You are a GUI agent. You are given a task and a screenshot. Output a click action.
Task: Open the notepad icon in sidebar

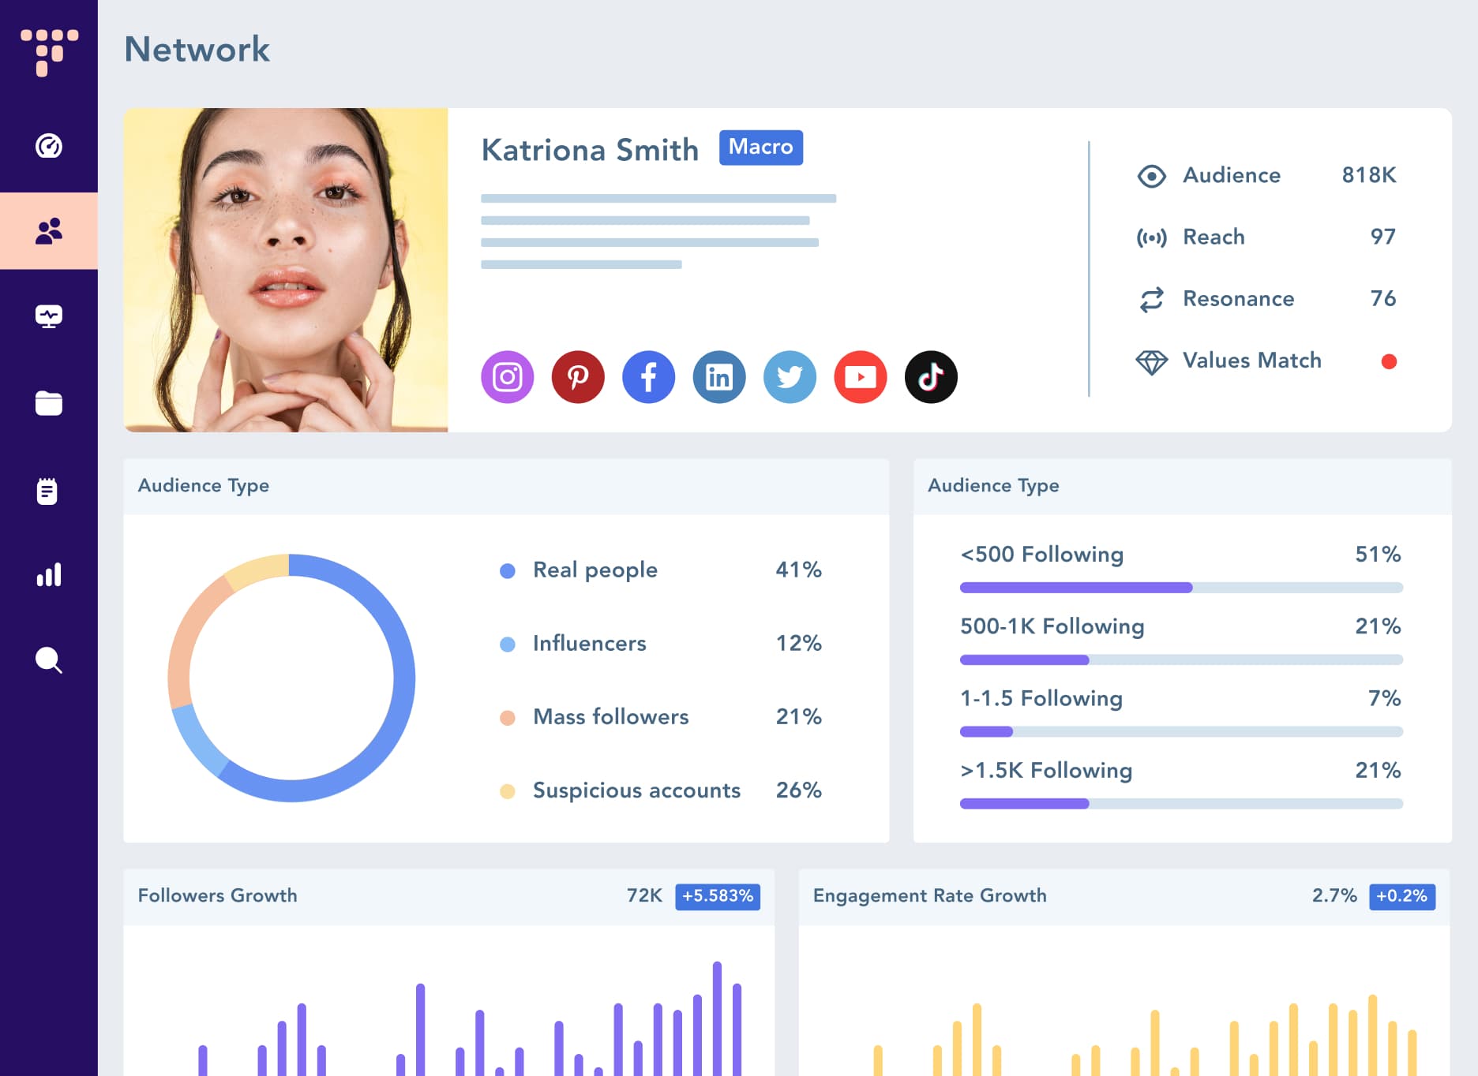coord(47,491)
